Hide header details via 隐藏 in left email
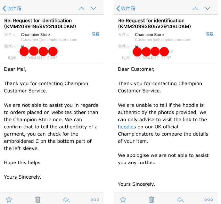The height and width of the screenshot is (204, 221). (x=95, y=34)
